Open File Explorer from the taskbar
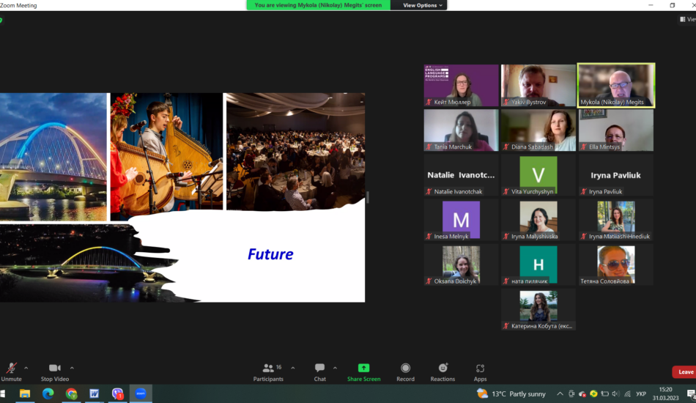 click(25, 393)
